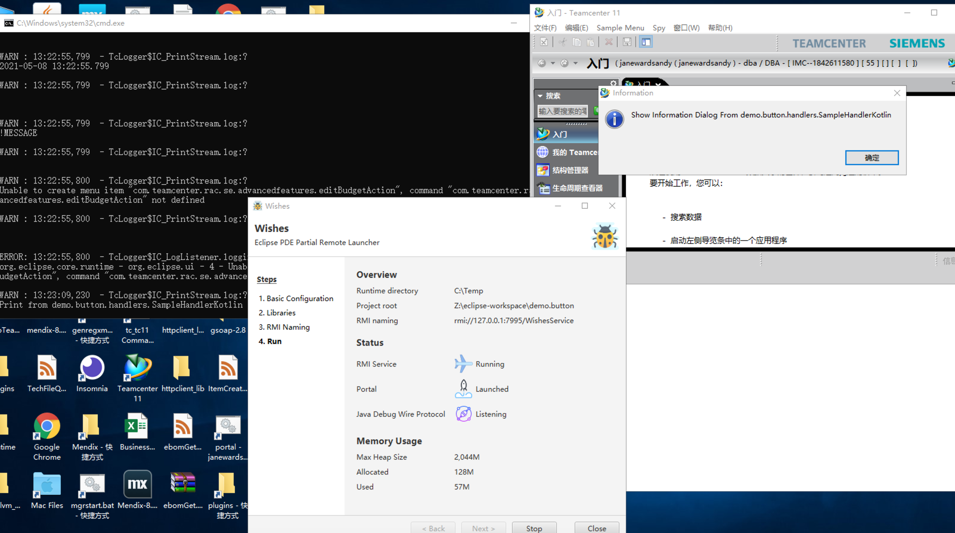Screen dimensions: 955x533
Task: Click the Cut scissors icon in Teamcenter toolbar
Action: coord(563,42)
